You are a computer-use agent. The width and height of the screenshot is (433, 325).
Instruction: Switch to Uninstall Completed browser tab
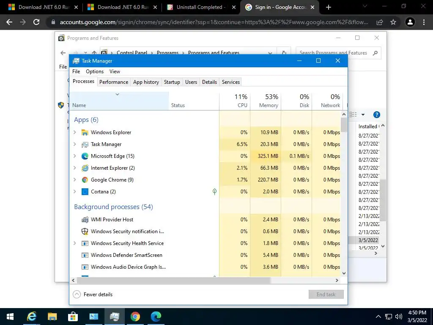coord(201,7)
